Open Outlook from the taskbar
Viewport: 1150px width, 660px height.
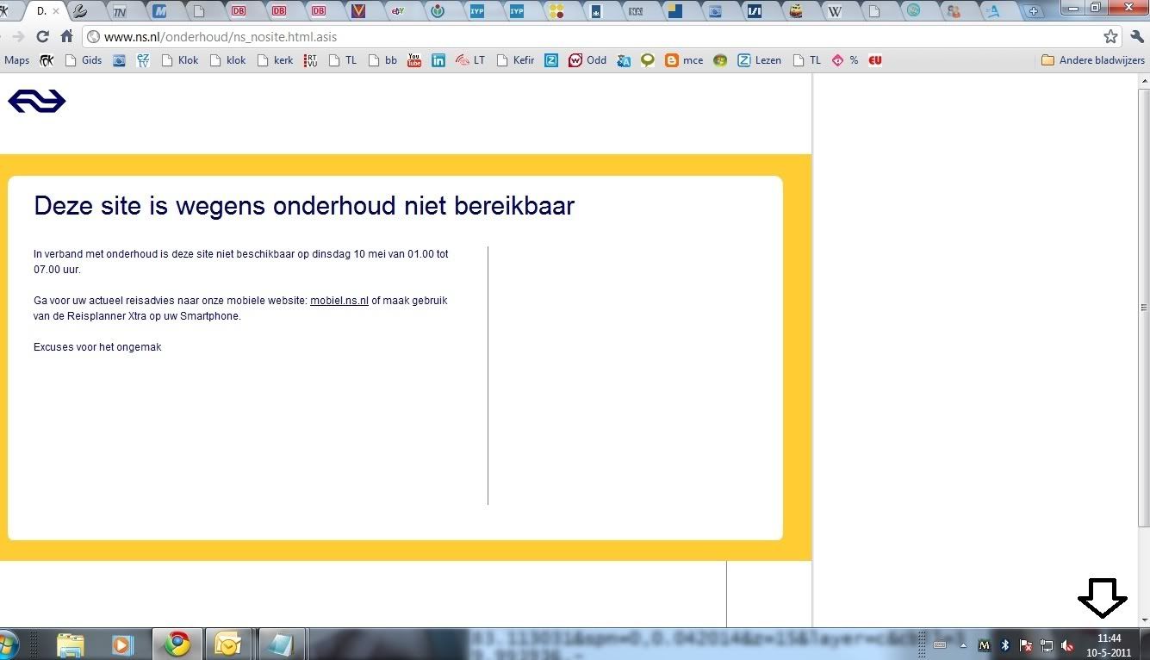[227, 644]
